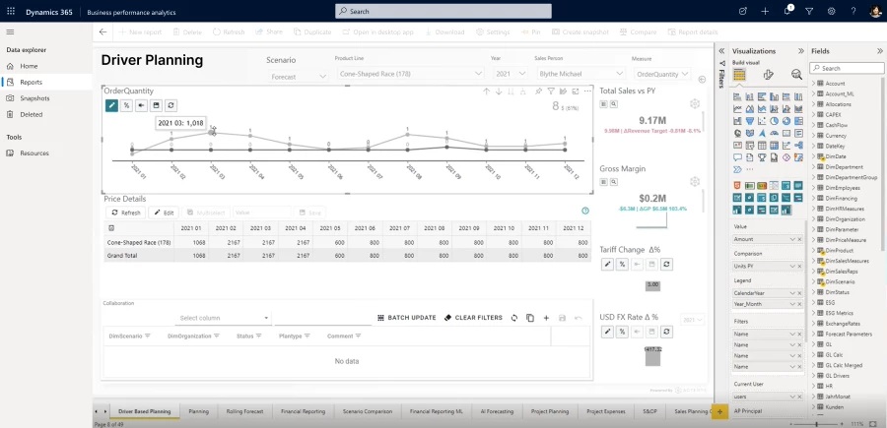Collapse the Visualizations pane
The image size is (887, 428).
(723, 51)
